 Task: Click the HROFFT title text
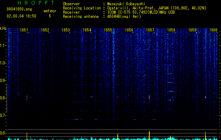click(x=36, y=3)
